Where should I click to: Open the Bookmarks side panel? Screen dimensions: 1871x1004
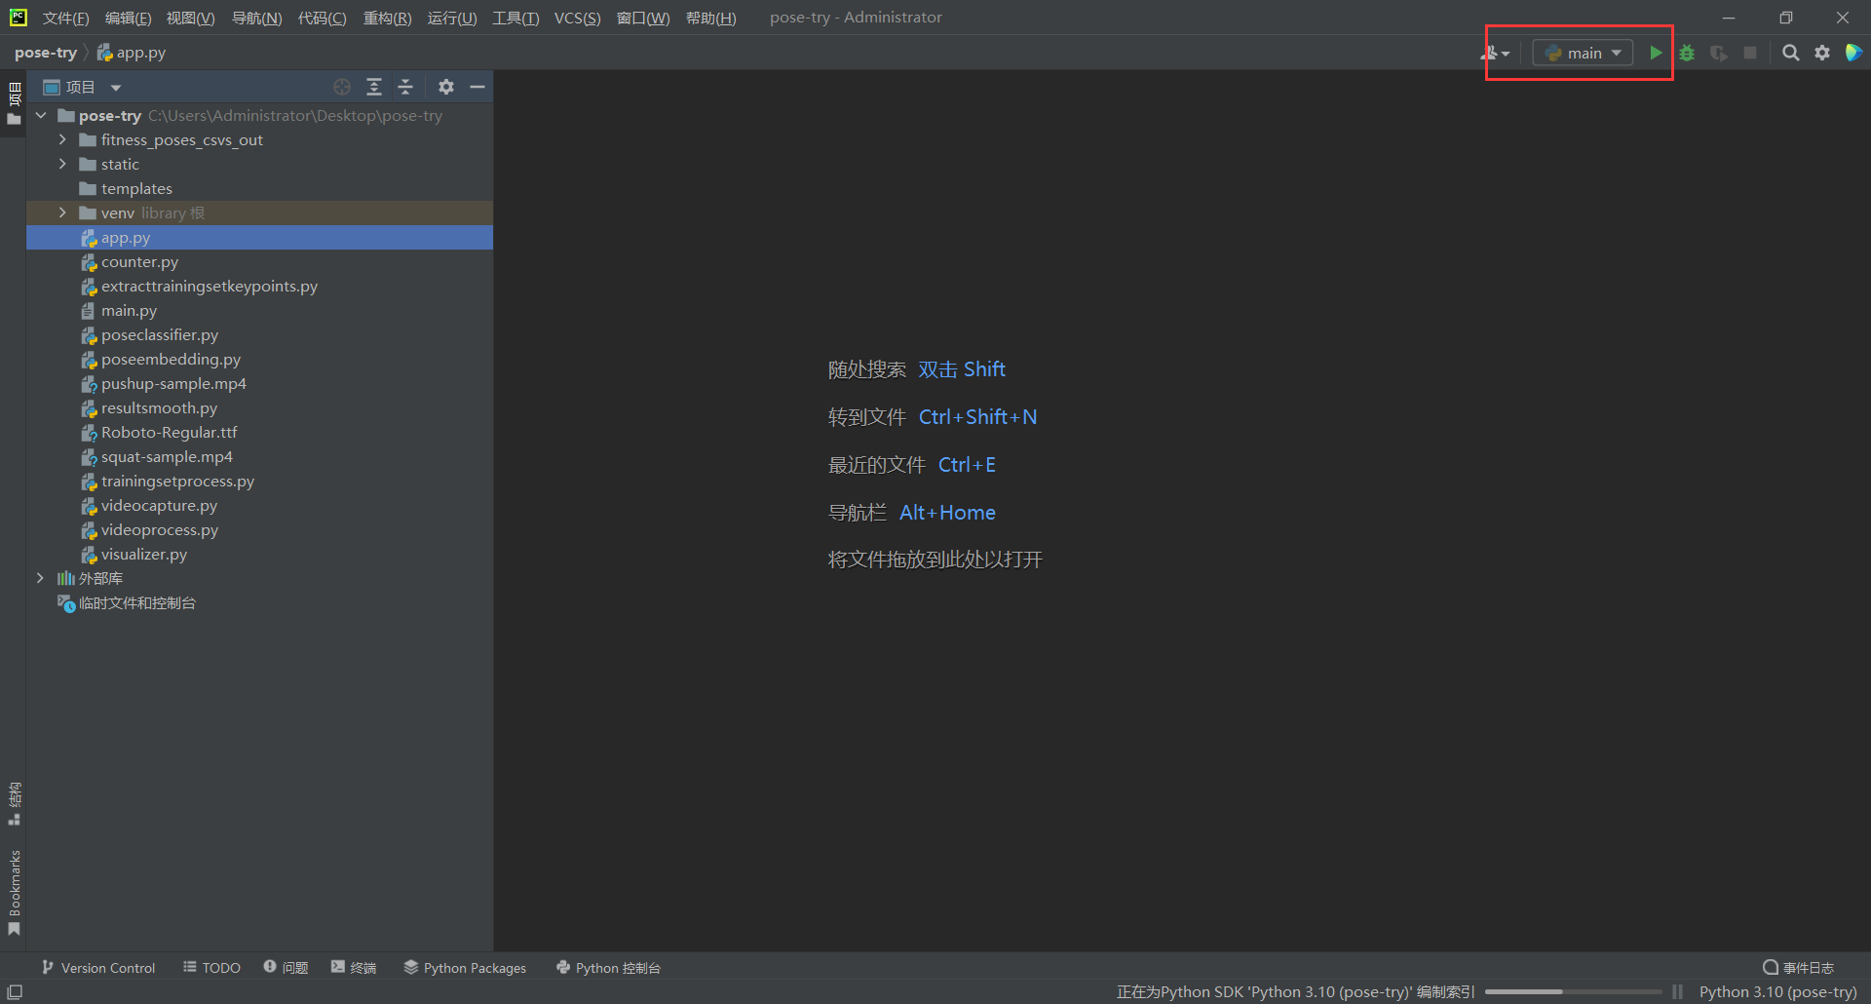click(14, 893)
